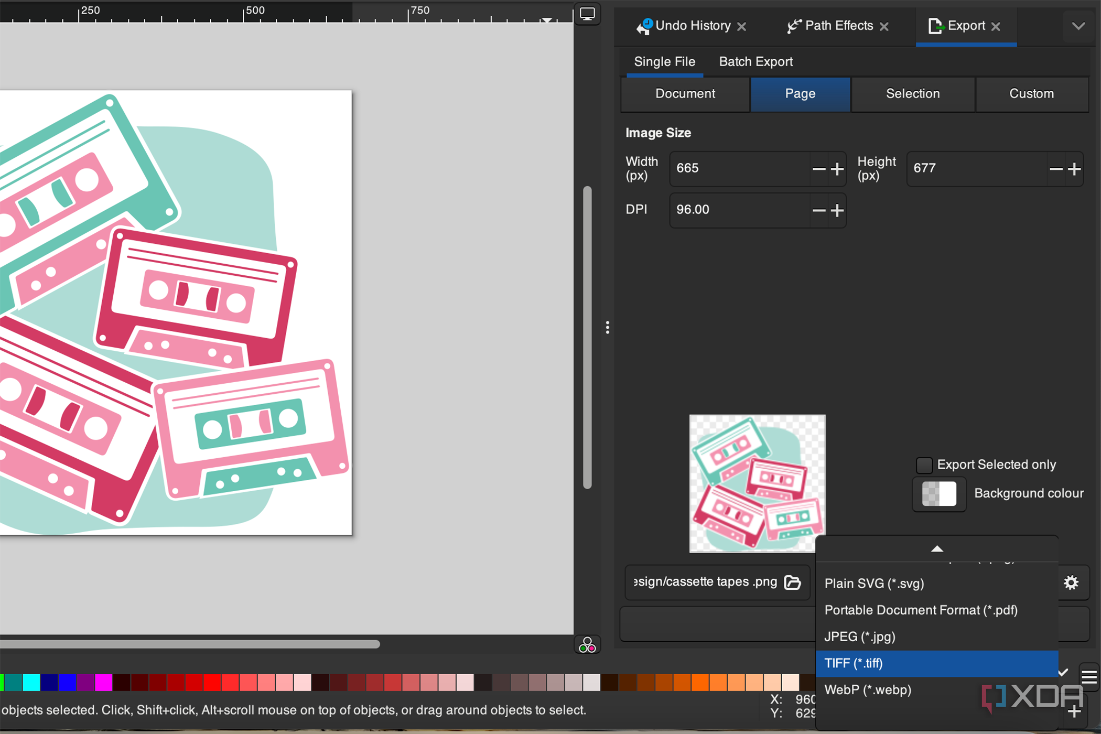The height and width of the screenshot is (734, 1101).
Task: Select the Document export area
Action: (685, 94)
